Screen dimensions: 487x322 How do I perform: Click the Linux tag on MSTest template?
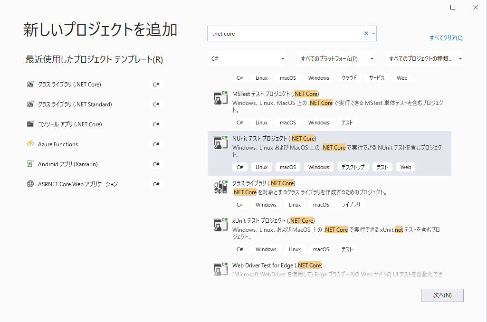[x=261, y=123]
